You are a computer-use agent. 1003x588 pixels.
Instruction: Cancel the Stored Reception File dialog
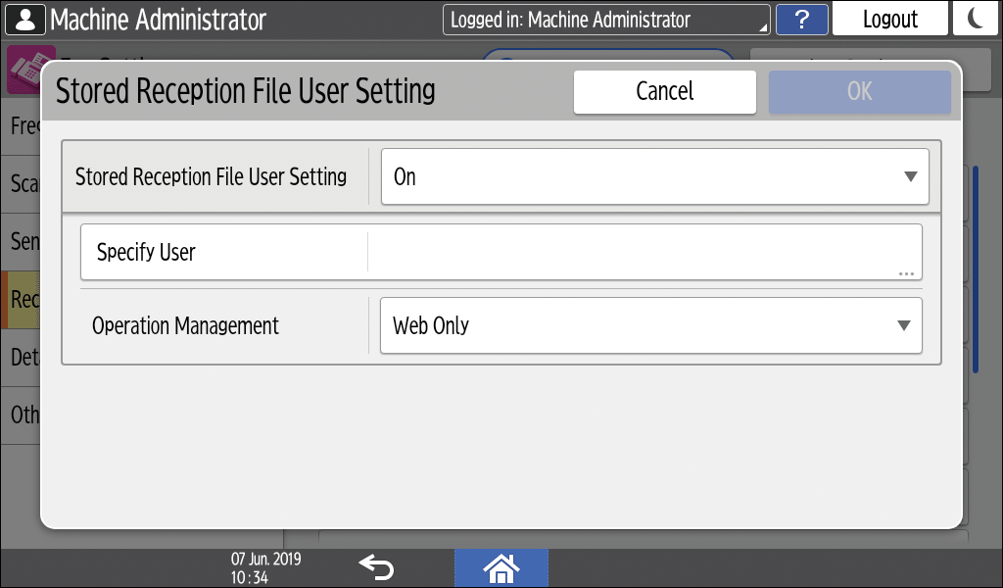click(664, 91)
